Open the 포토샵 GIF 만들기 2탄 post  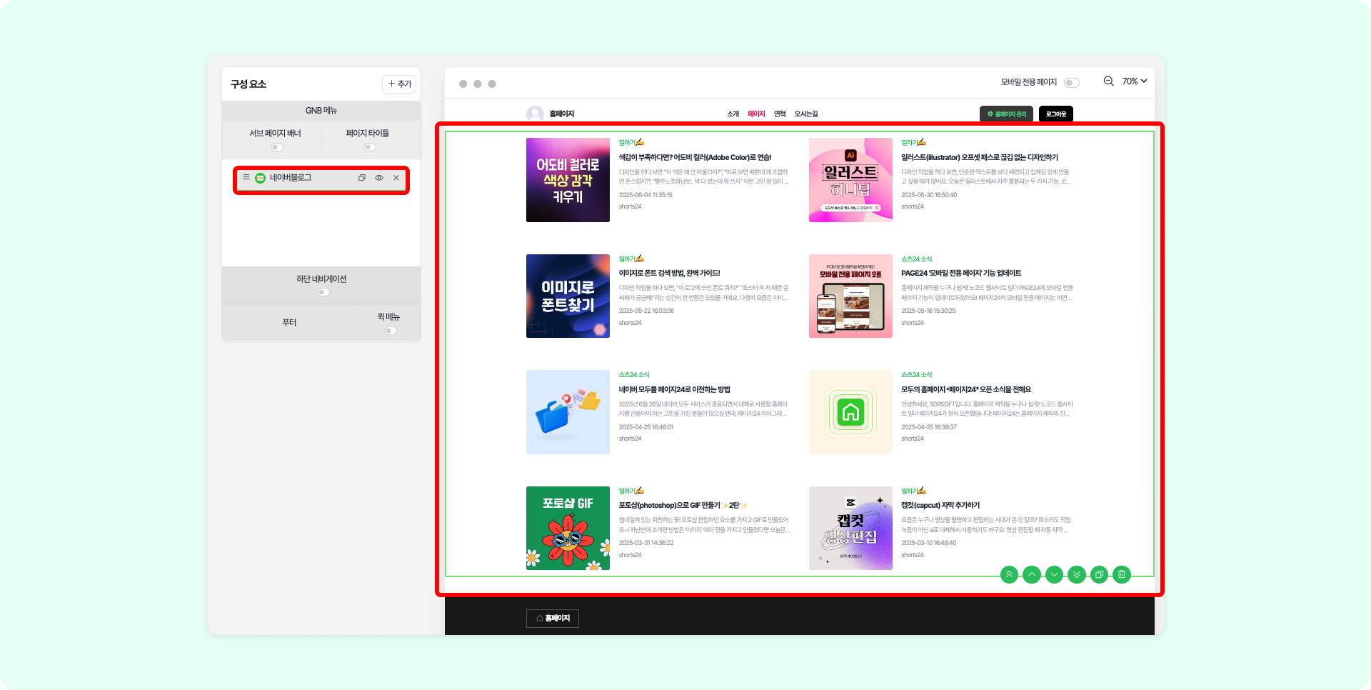point(683,505)
